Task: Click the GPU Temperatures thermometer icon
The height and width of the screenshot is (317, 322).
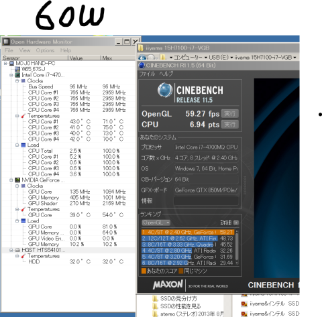Action: coord(23,209)
